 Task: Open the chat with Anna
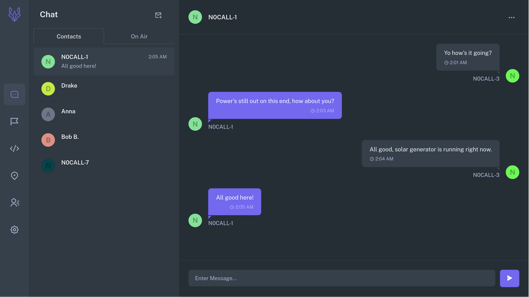pyautogui.click(x=104, y=114)
